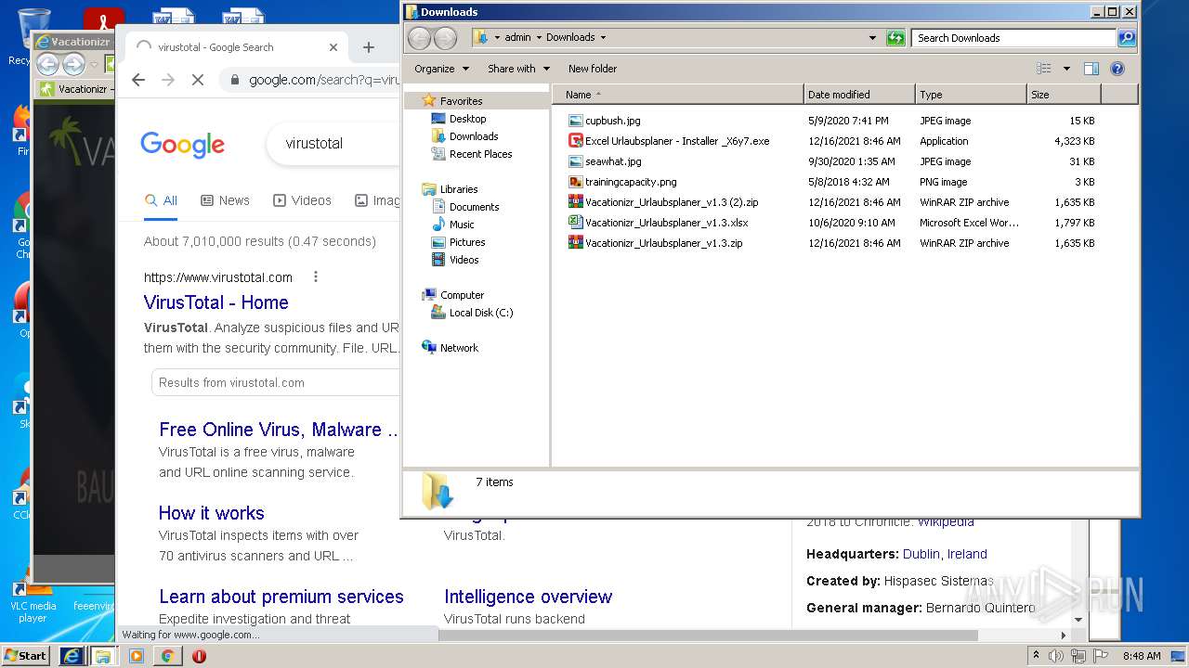Sort files by Date modified column
1189x668 pixels.
pos(859,95)
